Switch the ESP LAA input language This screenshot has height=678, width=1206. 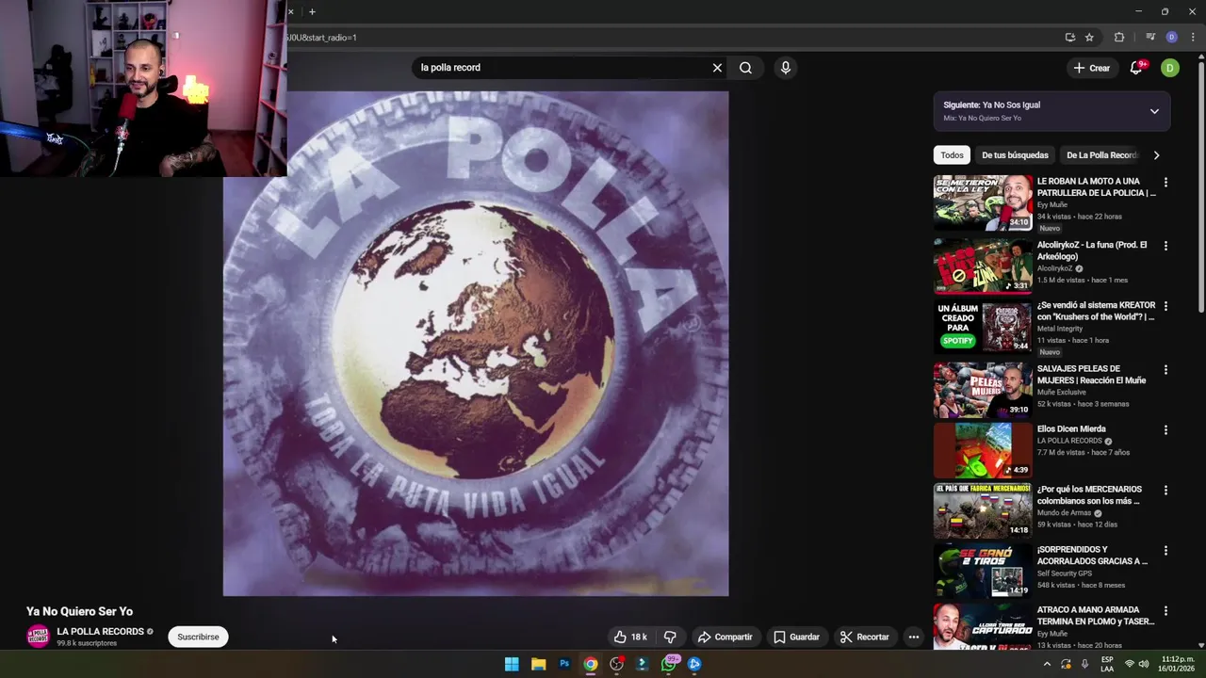click(1107, 664)
